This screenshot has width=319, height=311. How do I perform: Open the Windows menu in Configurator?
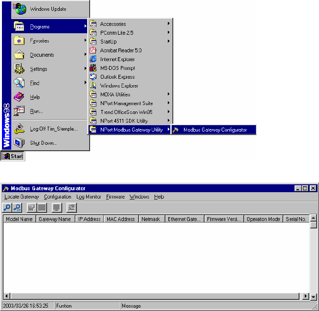139,197
